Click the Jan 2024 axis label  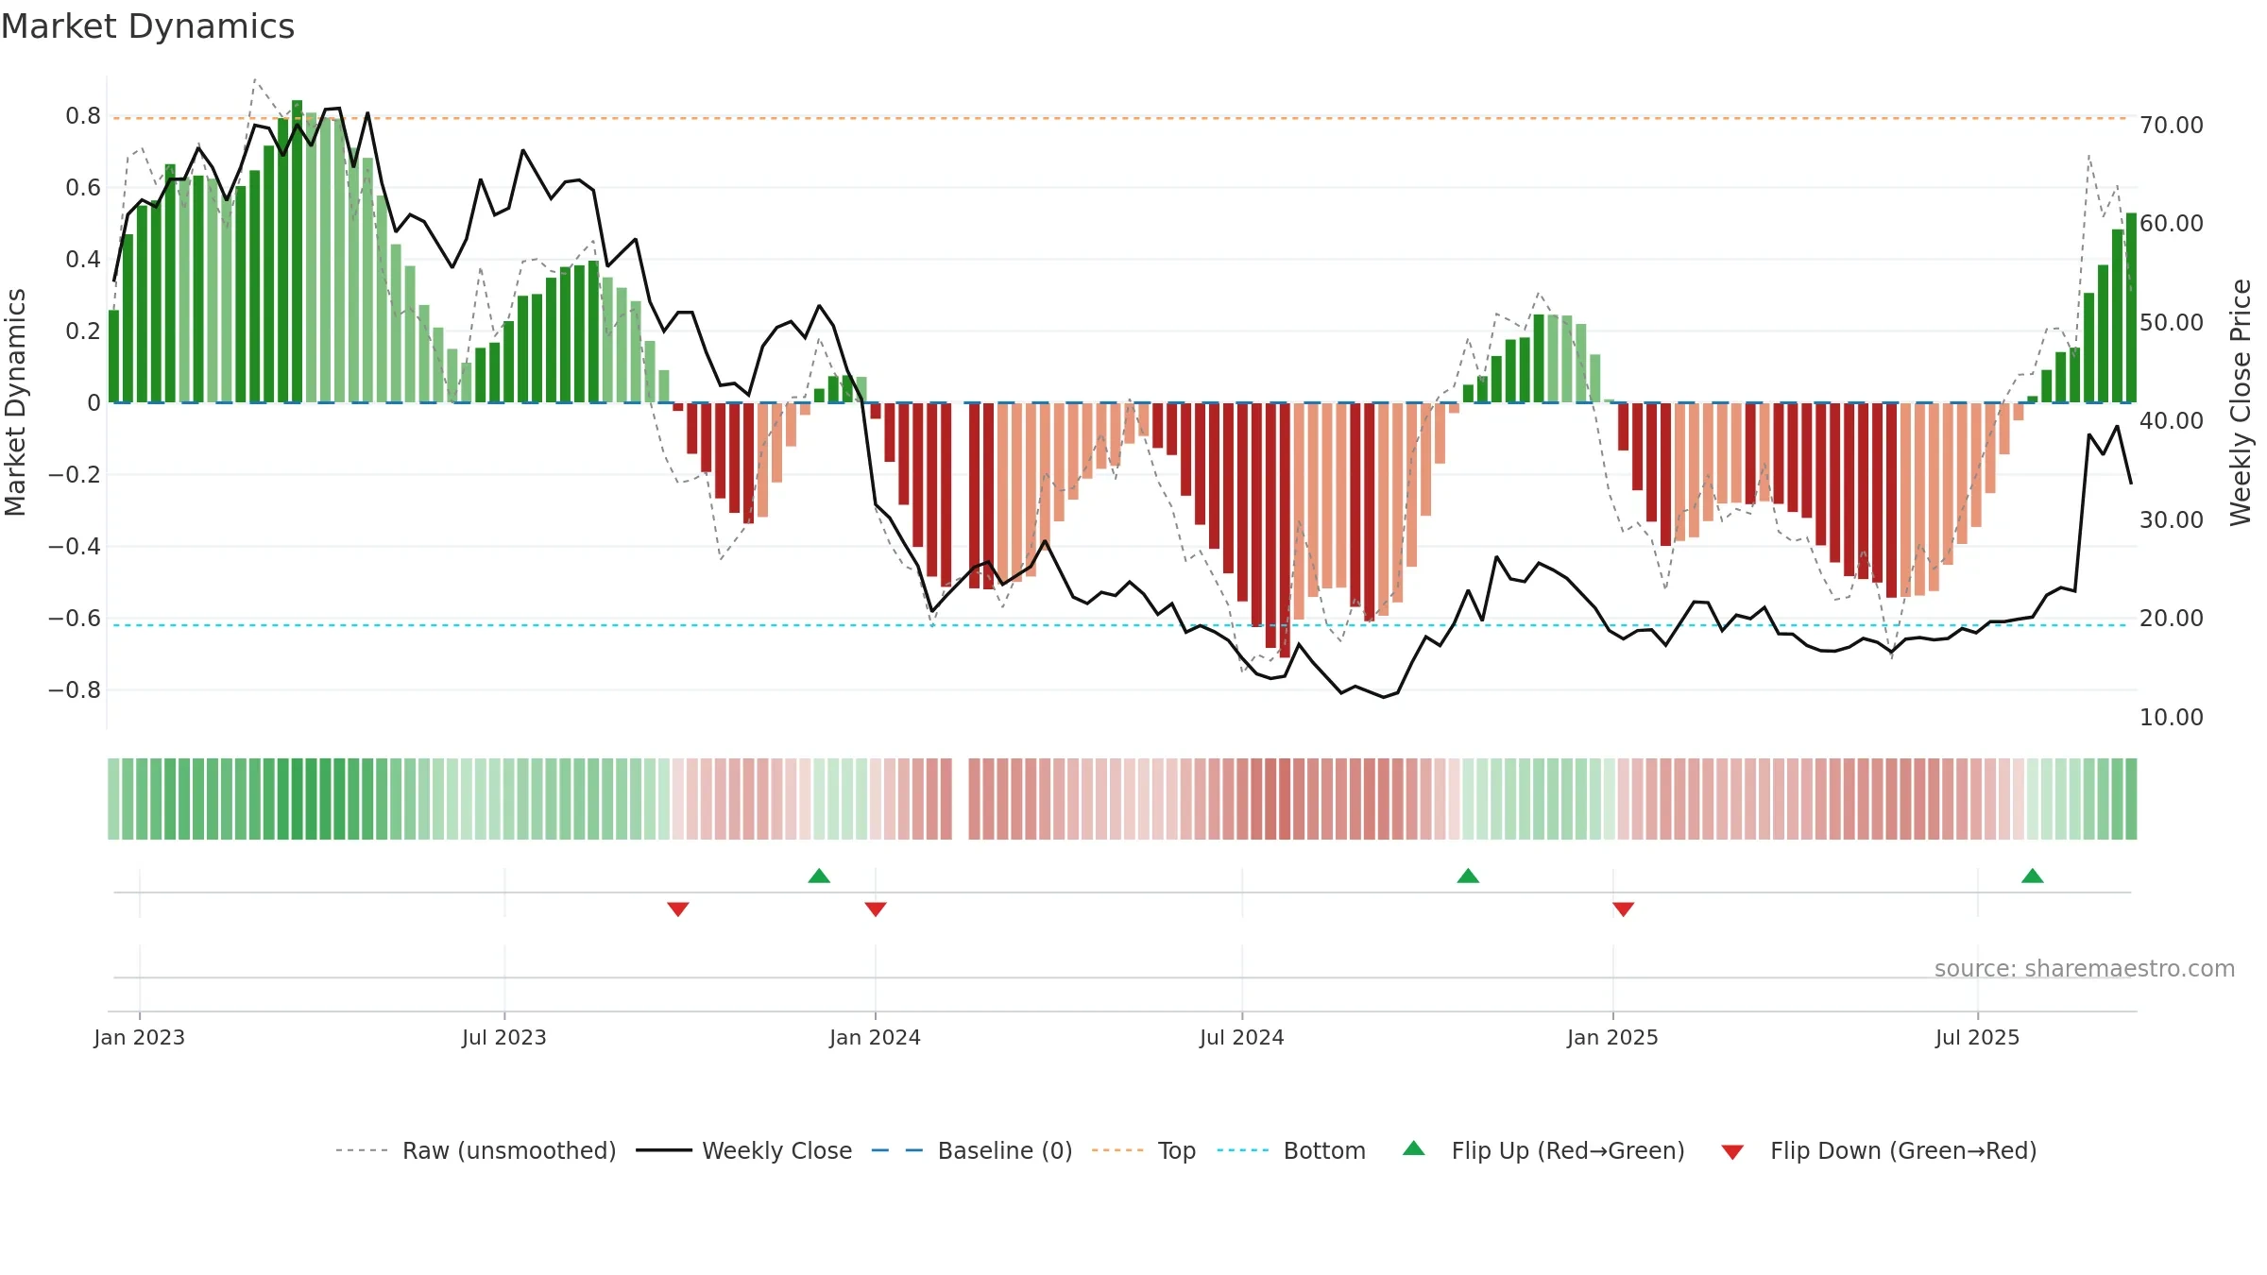[875, 1037]
